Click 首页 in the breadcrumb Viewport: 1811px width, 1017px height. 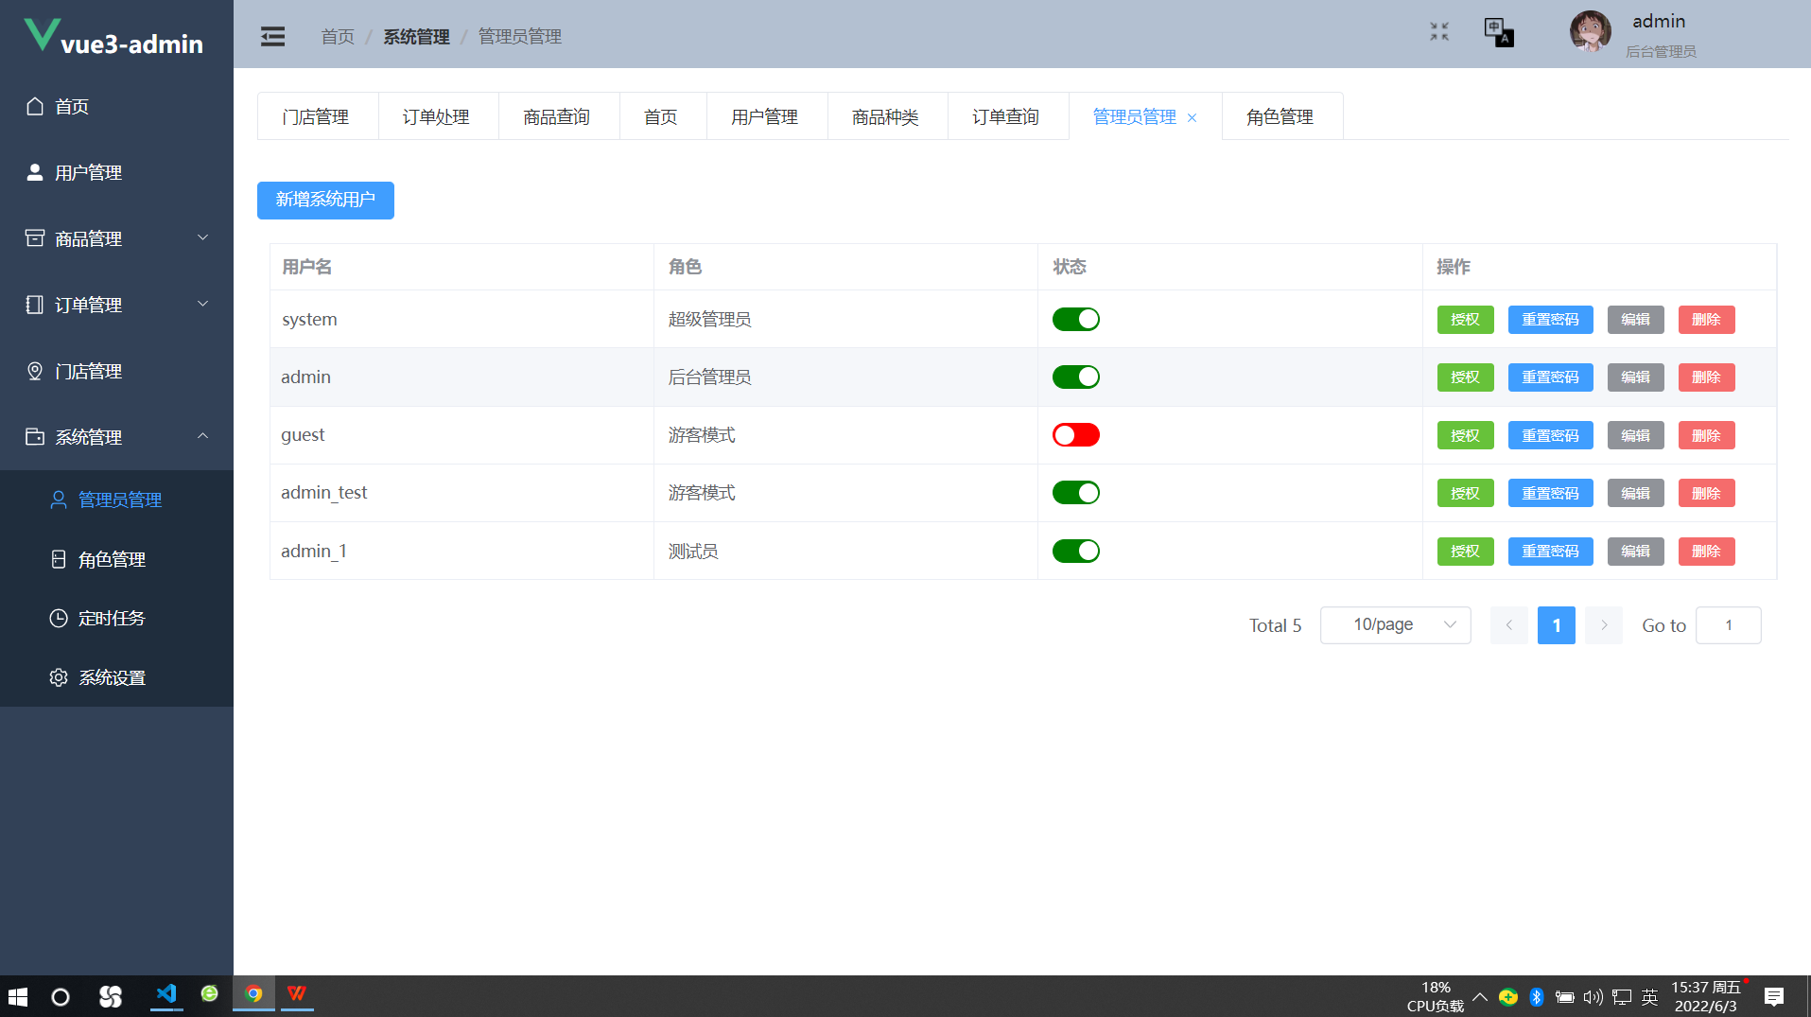click(338, 37)
